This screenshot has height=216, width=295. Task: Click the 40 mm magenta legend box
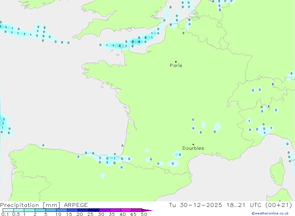click(126, 210)
